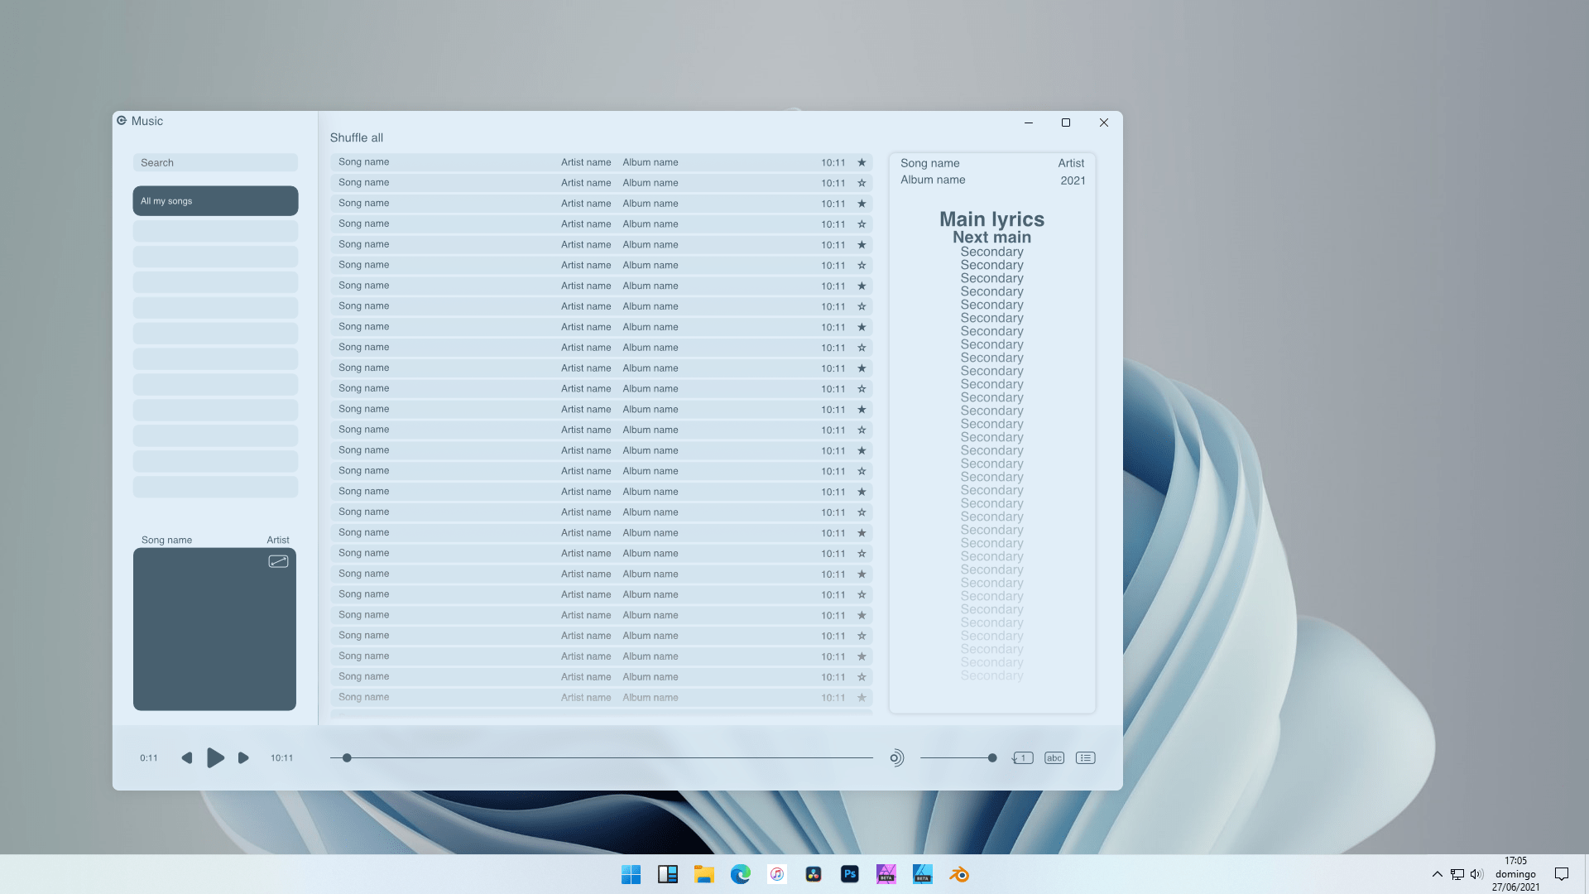Screen dimensions: 1589x894
Task: Click the Shuffle all button
Action: tap(356, 137)
